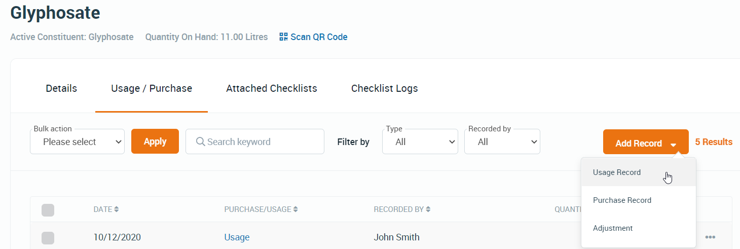Click the Apply button
This screenshot has width=740, height=249.
[x=155, y=141]
